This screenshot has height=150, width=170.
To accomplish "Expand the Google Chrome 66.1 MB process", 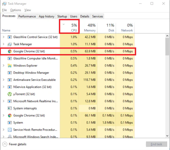I will tap(3, 115).
